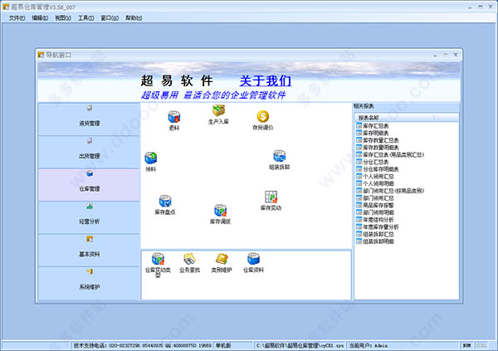Open the 库存数量明细表 report
The height and width of the screenshot is (351, 498).
(378, 148)
